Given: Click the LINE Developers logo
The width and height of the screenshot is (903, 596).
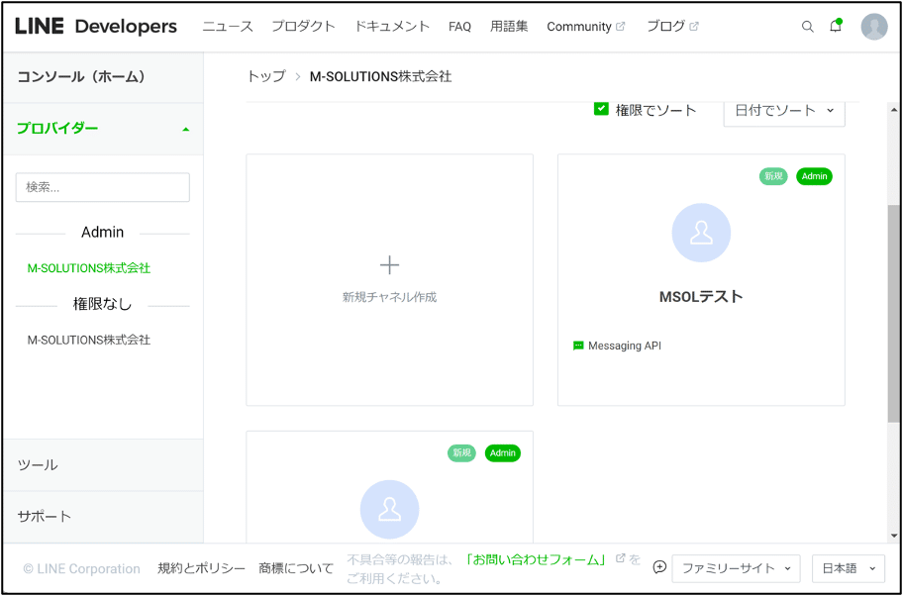Looking at the screenshot, I should (x=96, y=27).
